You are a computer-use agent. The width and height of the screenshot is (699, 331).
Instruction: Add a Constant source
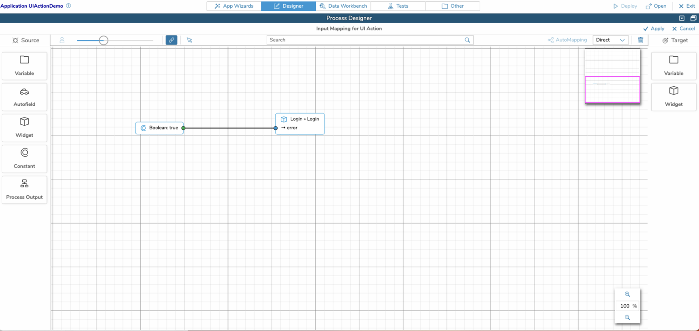pos(25,158)
